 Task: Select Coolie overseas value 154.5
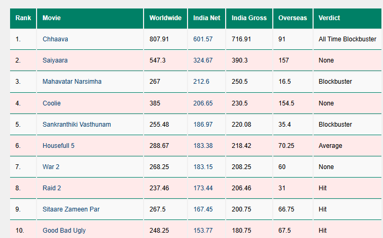point(286,103)
